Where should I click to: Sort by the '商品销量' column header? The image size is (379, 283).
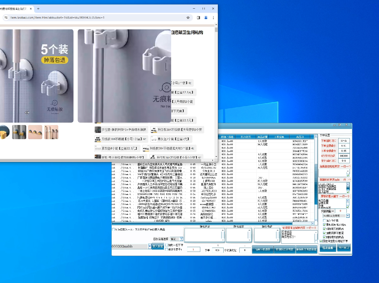pos(262,137)
